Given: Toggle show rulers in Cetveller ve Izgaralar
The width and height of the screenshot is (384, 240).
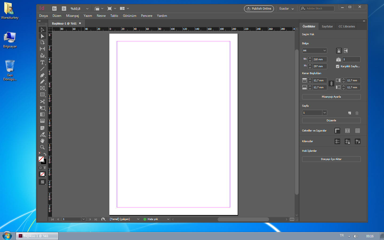Looking at the screenshot, I should [x=337, y=131].
